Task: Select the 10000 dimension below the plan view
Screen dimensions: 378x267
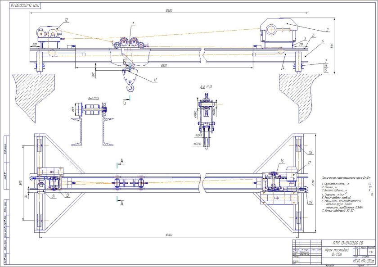Action: [x=168, y=235]
